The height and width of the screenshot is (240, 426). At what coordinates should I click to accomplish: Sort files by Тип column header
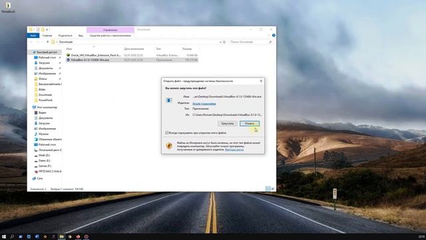tap(158, 49)
